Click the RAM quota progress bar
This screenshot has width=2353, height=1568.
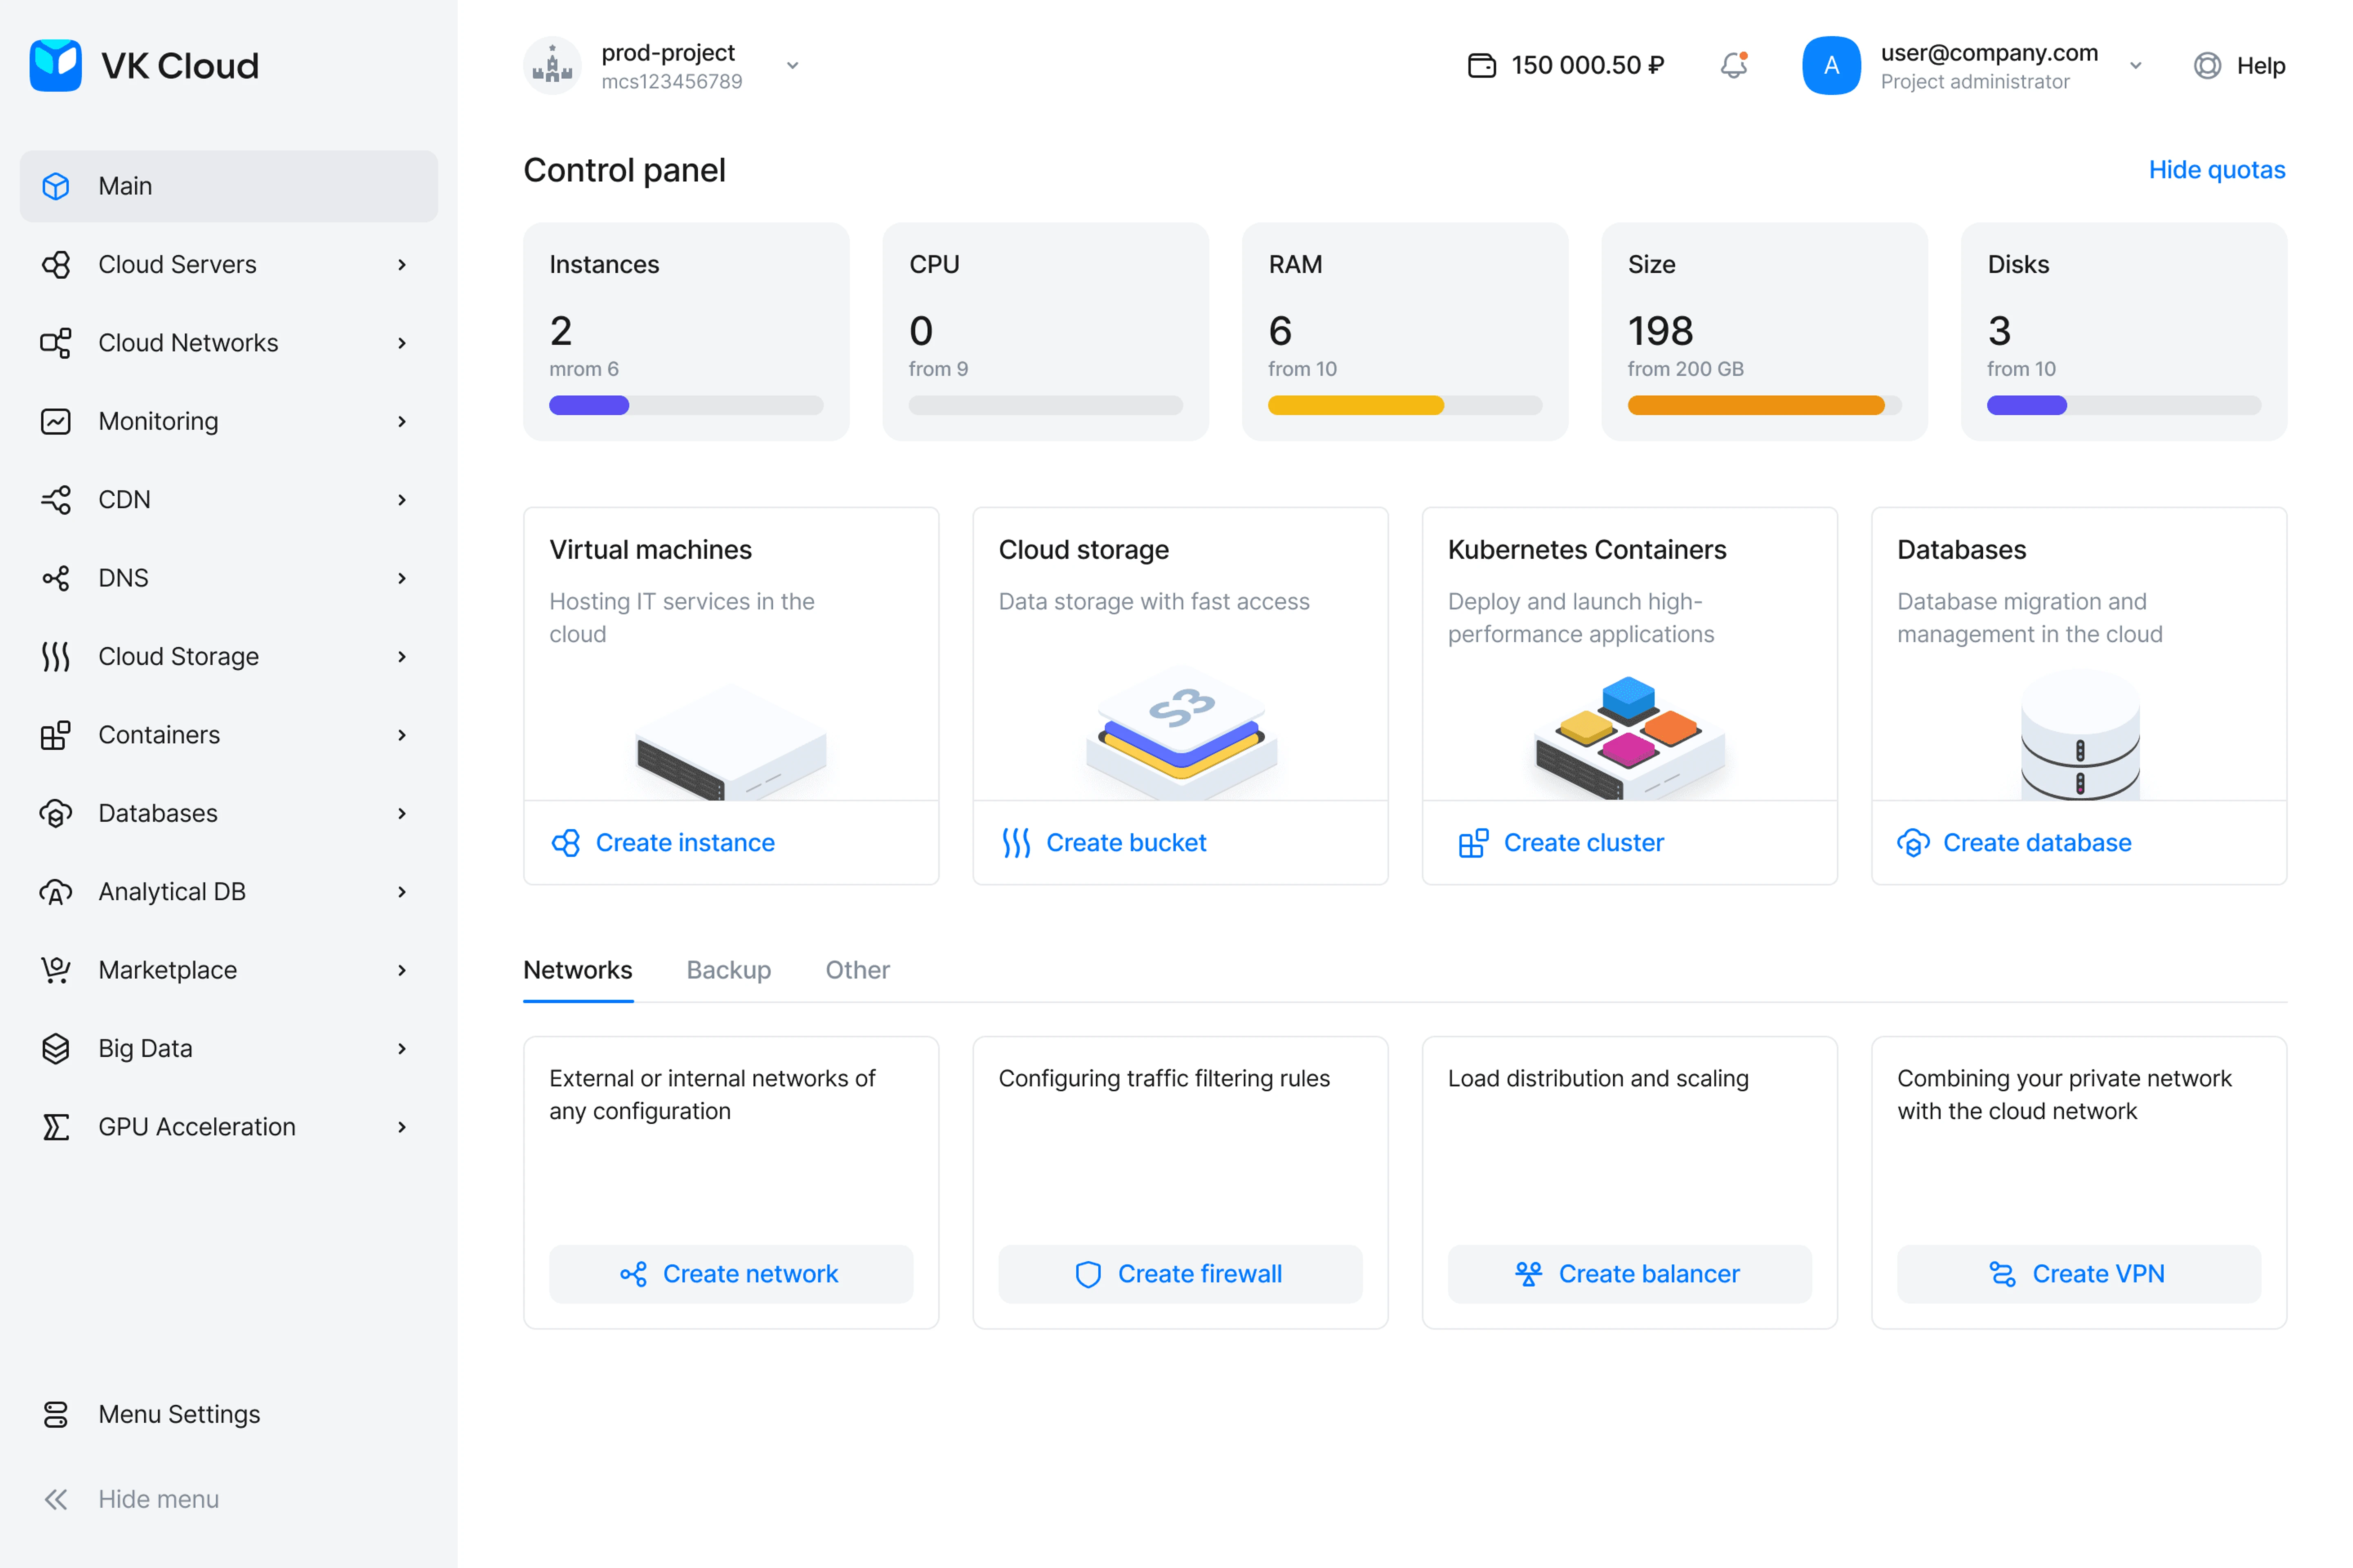[1404, 406]
